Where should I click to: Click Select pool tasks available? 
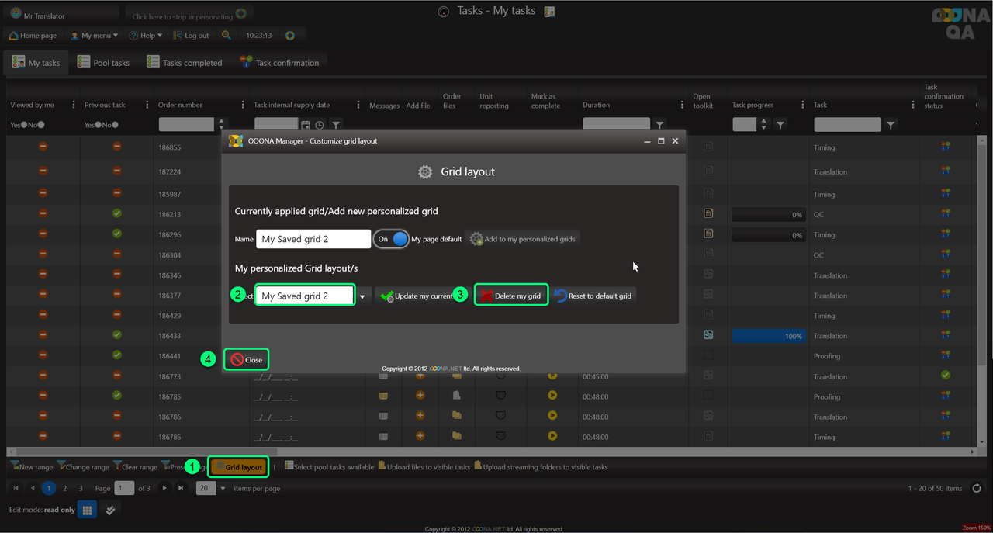[329, 467]
